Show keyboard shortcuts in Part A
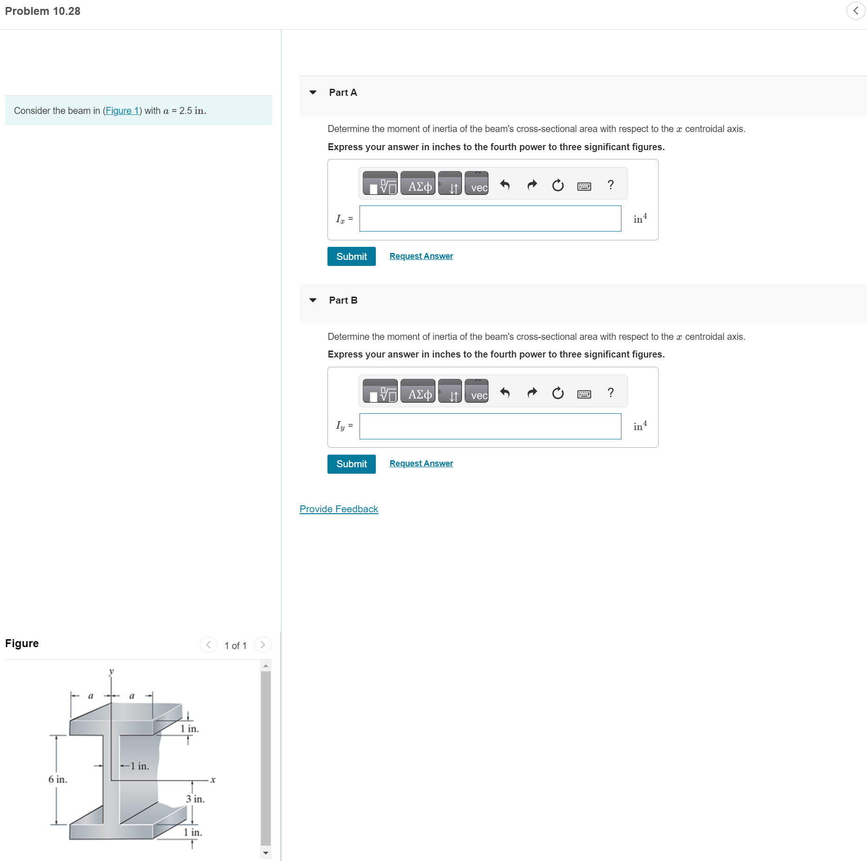The width and height of the screenshot is (867, 861). point(584,186)
